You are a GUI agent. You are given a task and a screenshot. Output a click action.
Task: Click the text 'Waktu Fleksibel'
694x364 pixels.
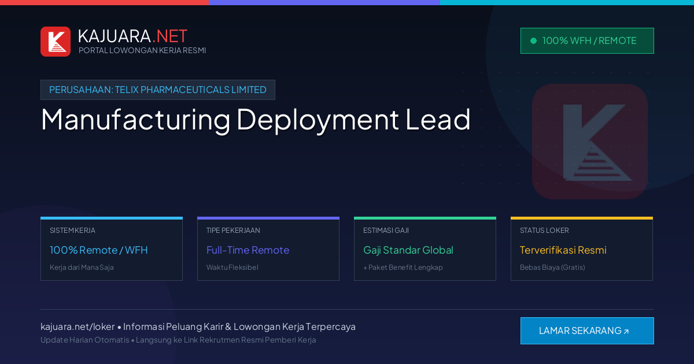pos(232,268)
